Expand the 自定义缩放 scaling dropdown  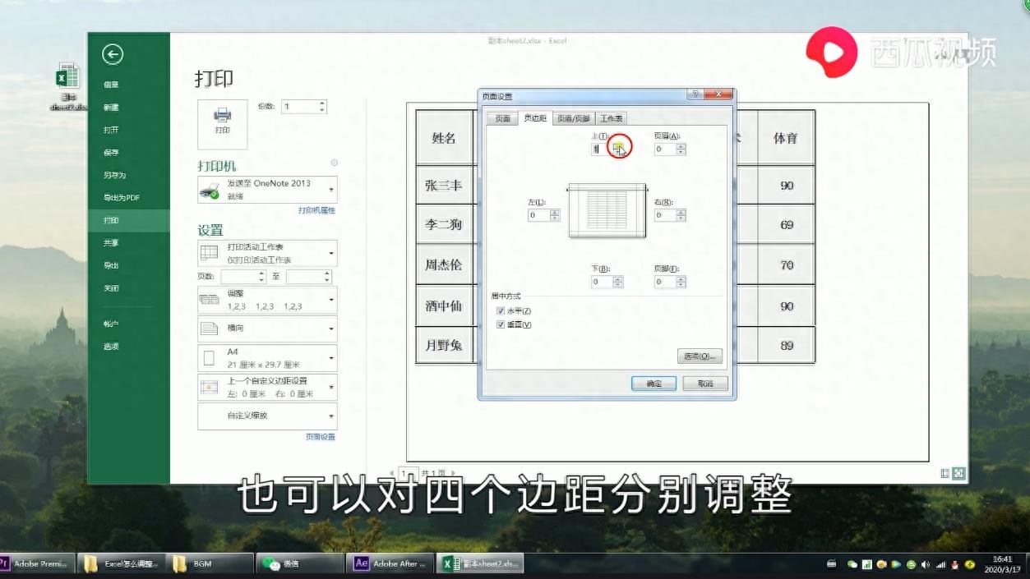click(332, 416)
